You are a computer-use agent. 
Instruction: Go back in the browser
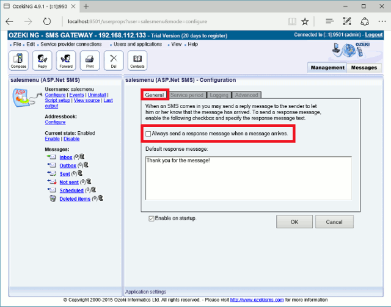pos(10,21)
